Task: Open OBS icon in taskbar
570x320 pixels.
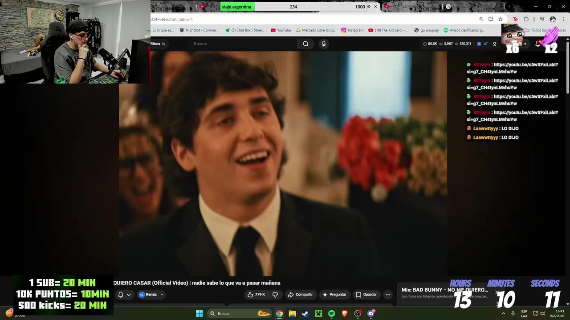Action: 358,313
